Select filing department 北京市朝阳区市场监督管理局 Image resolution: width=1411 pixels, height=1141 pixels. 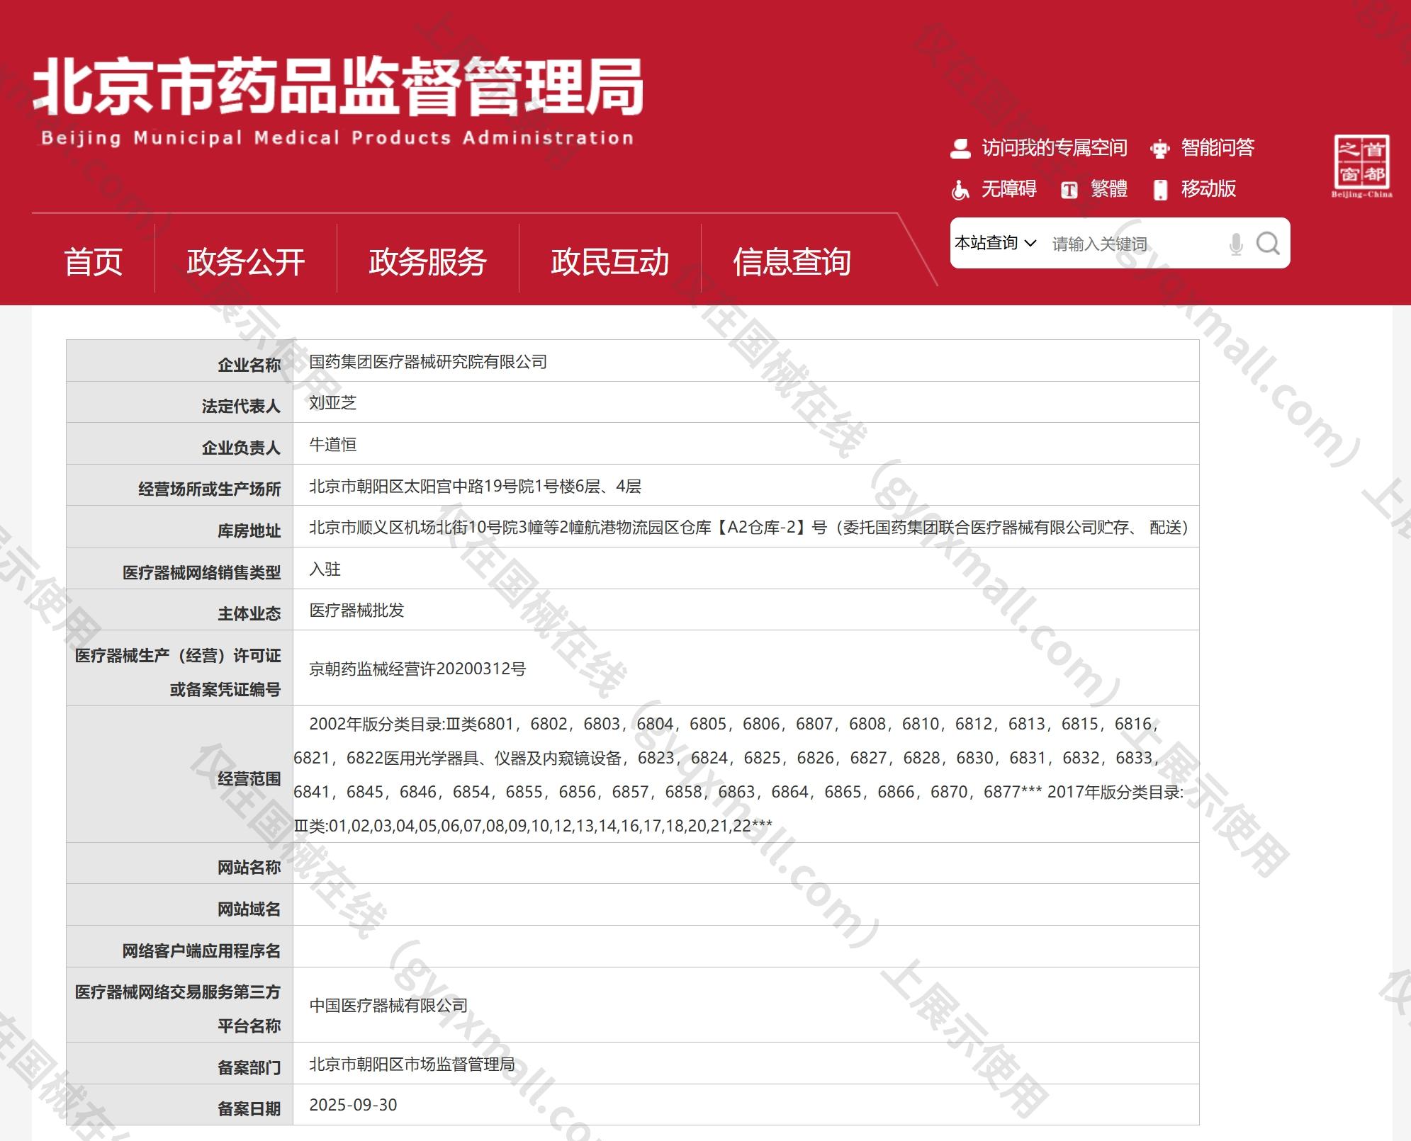point(412,1064)
